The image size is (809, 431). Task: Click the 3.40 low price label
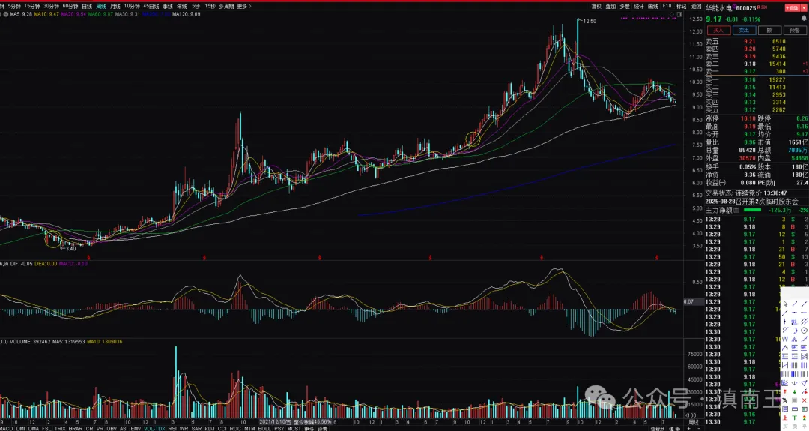70,249
